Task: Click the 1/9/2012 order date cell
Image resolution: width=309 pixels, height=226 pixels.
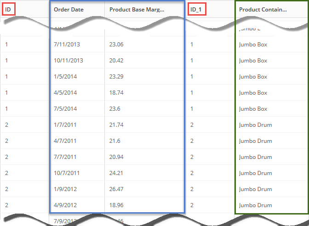Action: pos(66,189)
